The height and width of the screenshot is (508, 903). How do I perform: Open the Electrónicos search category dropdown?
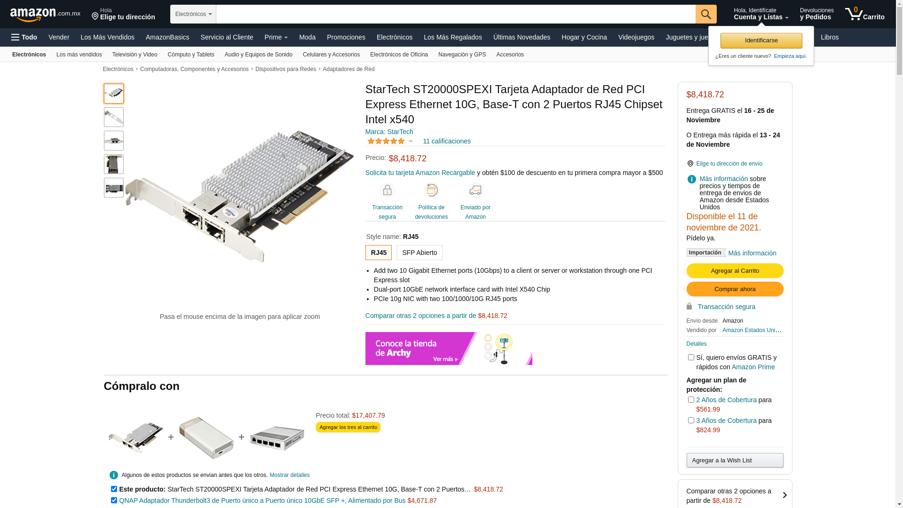coord(193,14)
